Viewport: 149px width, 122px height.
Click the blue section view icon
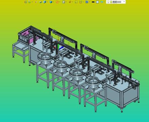pyautogui.click(x=51, y=2)
